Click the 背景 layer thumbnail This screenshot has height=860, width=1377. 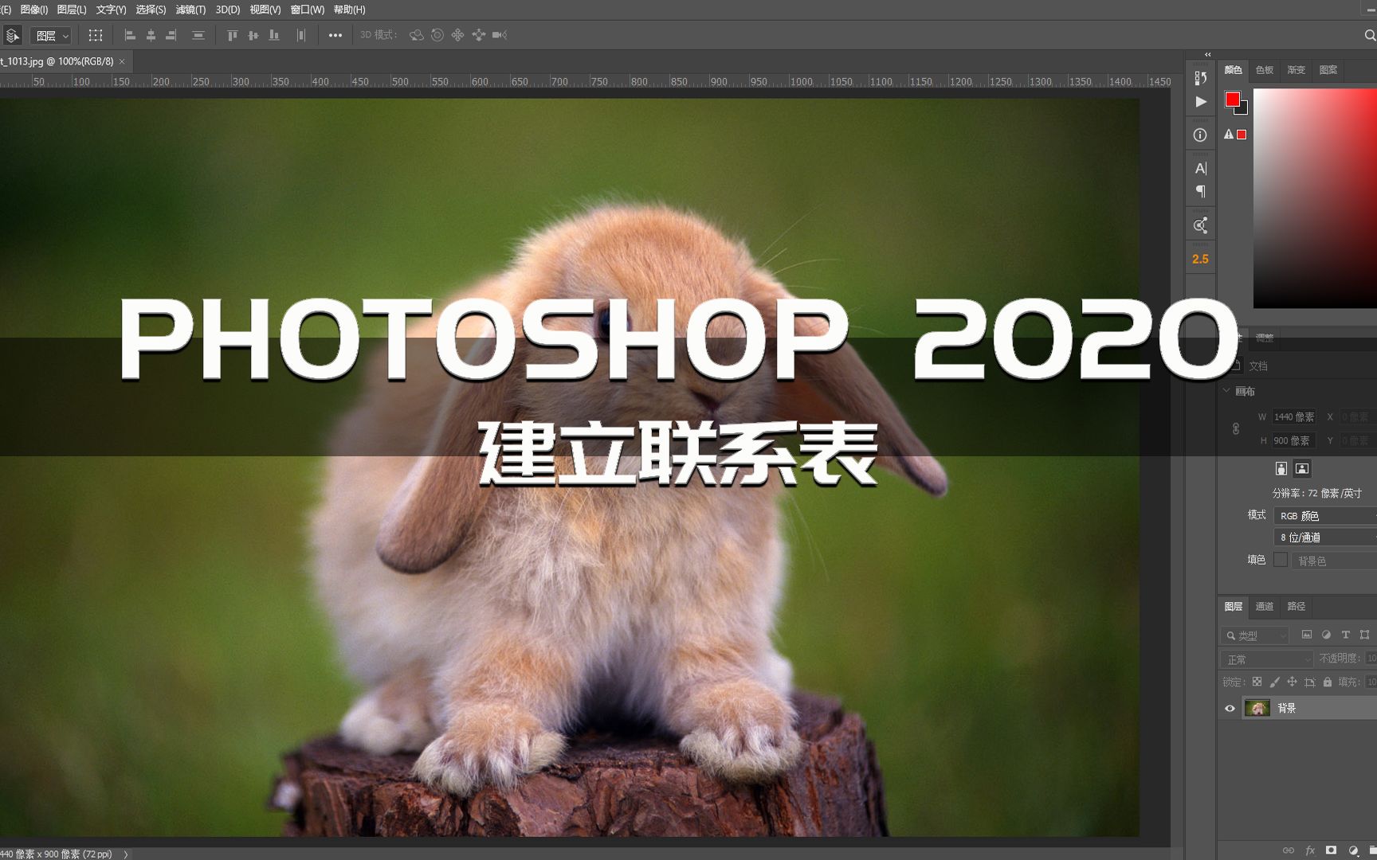pyautogui.click(x=1257, y=708)
